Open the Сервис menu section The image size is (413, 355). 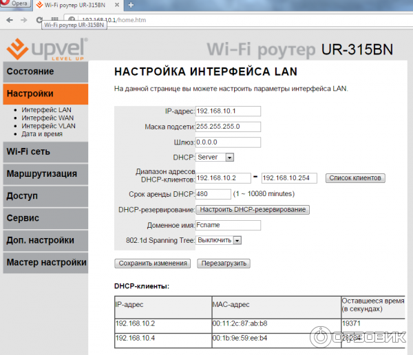click(45, 218)
